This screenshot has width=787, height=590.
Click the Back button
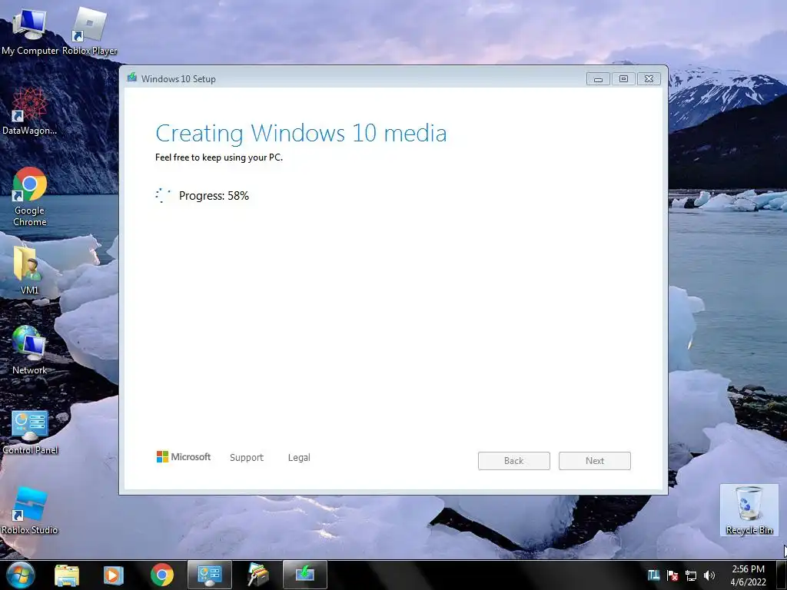514,461
